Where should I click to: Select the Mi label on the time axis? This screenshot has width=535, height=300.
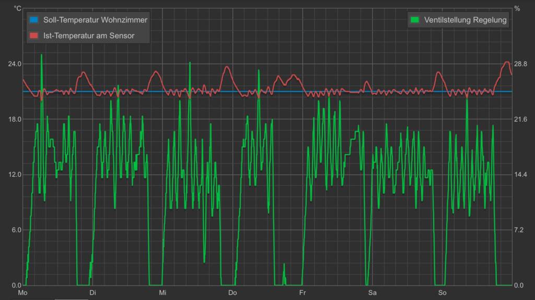pos(162,293)
